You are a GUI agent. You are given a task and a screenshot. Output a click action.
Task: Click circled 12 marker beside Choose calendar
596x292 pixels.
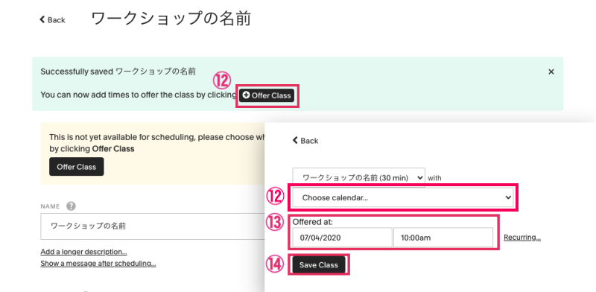(275, 197)
